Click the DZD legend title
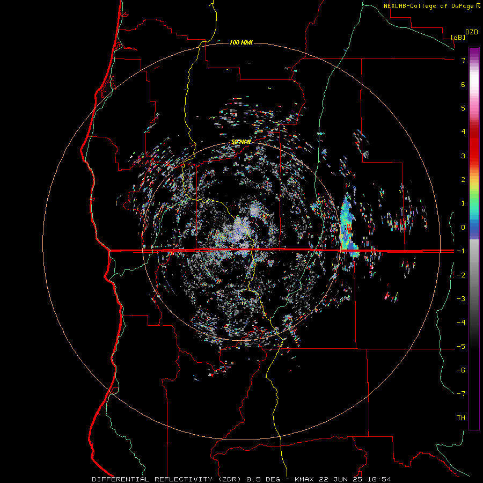Screen dimensions: 483x483 [472, 32]
